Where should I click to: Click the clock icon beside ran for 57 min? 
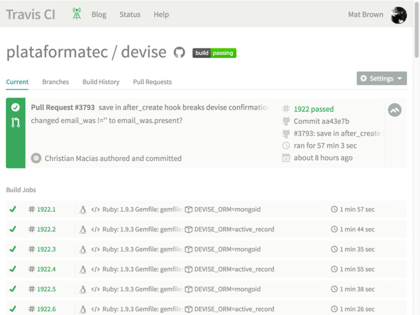[x=286, y=146]
